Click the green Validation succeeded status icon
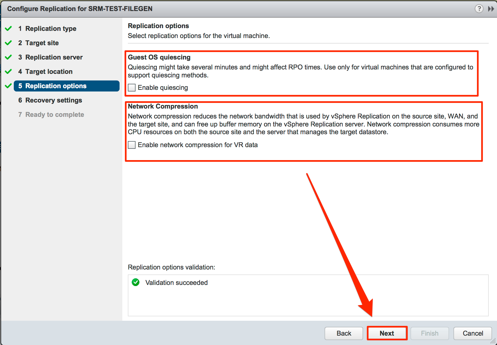The image size is (497, 345). 135,282
